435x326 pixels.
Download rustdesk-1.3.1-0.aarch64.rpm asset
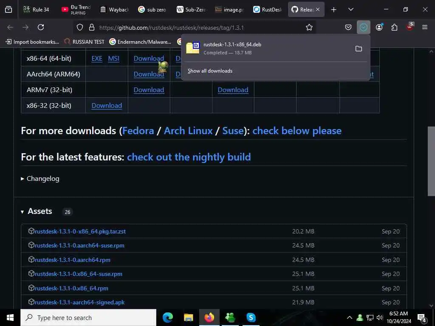tap(73, 260)
